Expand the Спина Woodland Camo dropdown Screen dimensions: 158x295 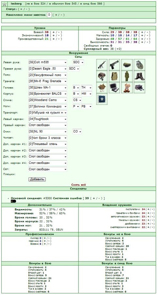click(x=47, y=100)
